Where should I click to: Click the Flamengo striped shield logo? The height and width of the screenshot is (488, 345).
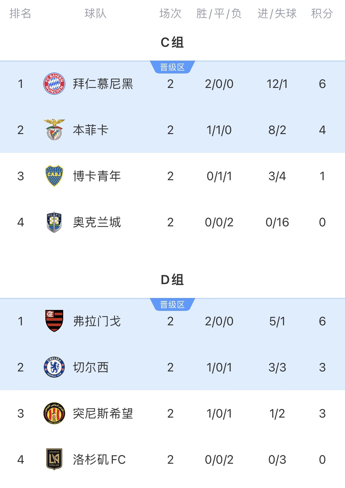(x=54, y=321)
